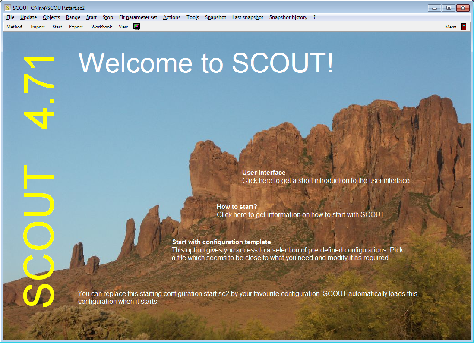Click the View toolbar button
Screen dimensions: 474x343
(123, 27)
